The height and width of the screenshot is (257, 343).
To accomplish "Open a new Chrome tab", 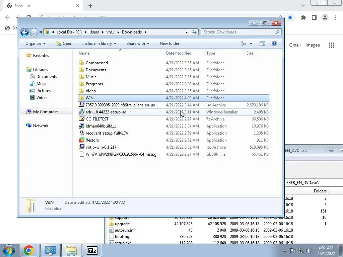I will pos(90,6).
